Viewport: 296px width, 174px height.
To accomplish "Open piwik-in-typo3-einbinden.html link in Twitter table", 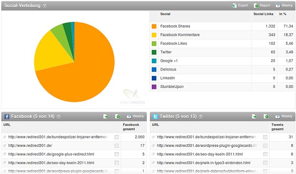I will [x=203, y=163].
